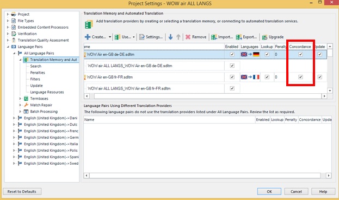
Task: Click the Project icon in tree
Action: [14, 15]
